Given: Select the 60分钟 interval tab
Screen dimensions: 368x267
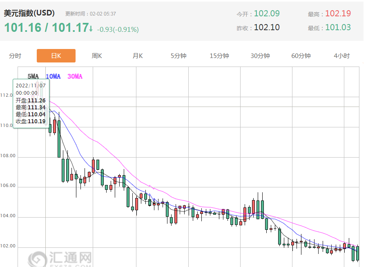Looking at the screenshot, I should [x=301, y=56].
